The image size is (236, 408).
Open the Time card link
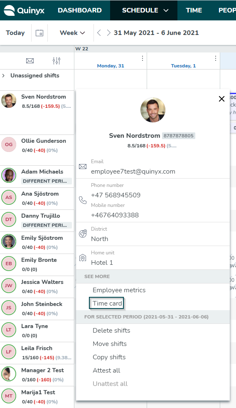(106, 304)
